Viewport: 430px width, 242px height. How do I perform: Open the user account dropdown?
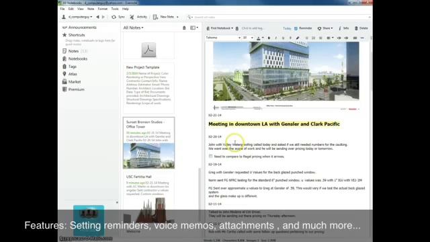(x=77, y=17)
